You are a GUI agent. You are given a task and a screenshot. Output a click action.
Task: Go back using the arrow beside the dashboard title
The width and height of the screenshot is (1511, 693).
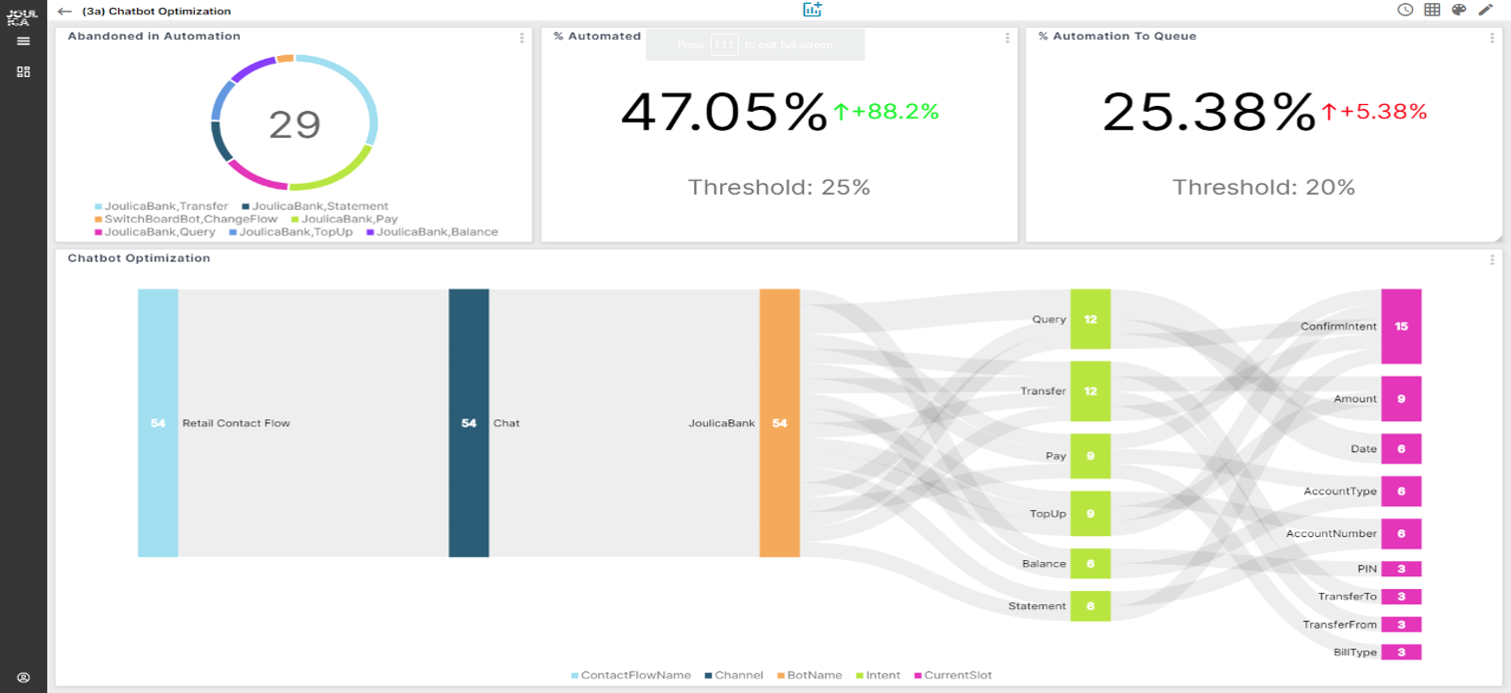pyautogui.click(x=65, y=11)
